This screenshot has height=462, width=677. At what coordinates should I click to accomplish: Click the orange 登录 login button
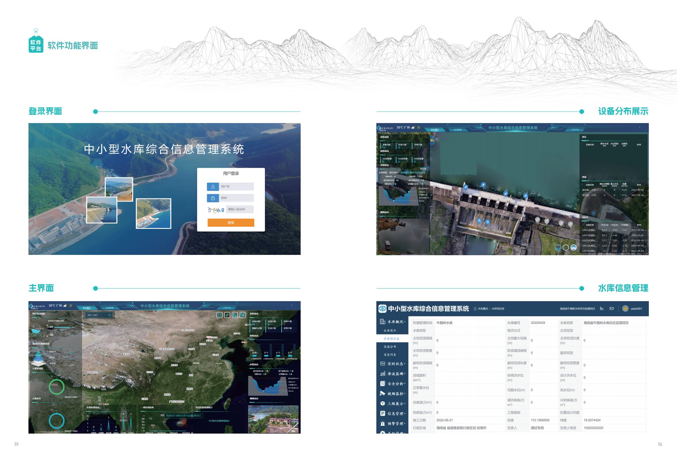point(231,223)
